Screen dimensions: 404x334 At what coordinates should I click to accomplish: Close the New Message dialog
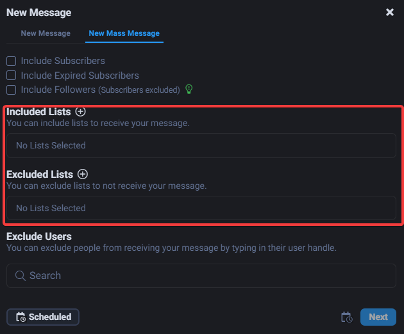coord(390,12)
